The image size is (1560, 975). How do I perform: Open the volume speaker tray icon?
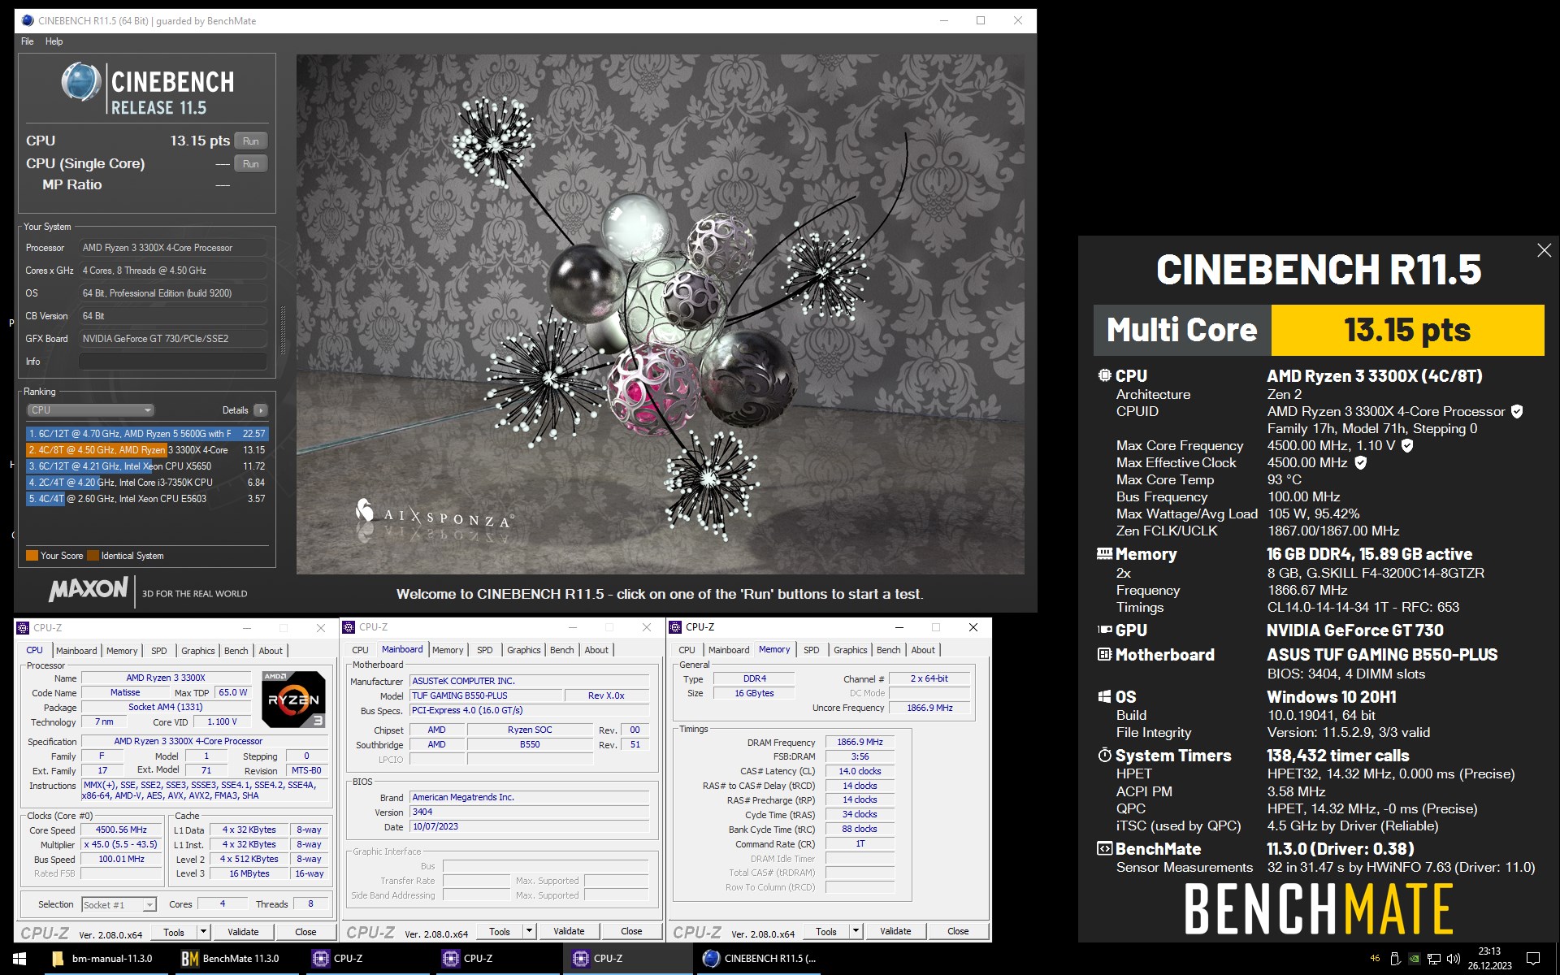(1454, 959)
